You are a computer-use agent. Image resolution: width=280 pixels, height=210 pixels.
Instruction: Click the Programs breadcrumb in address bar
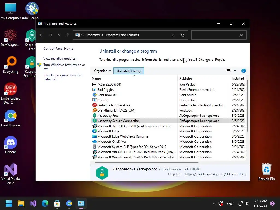(x=92, y=35)
